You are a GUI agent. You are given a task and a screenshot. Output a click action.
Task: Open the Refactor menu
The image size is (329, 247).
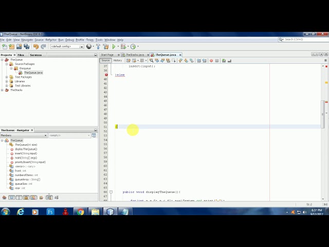pyautogui.click(x=51, y=40)
